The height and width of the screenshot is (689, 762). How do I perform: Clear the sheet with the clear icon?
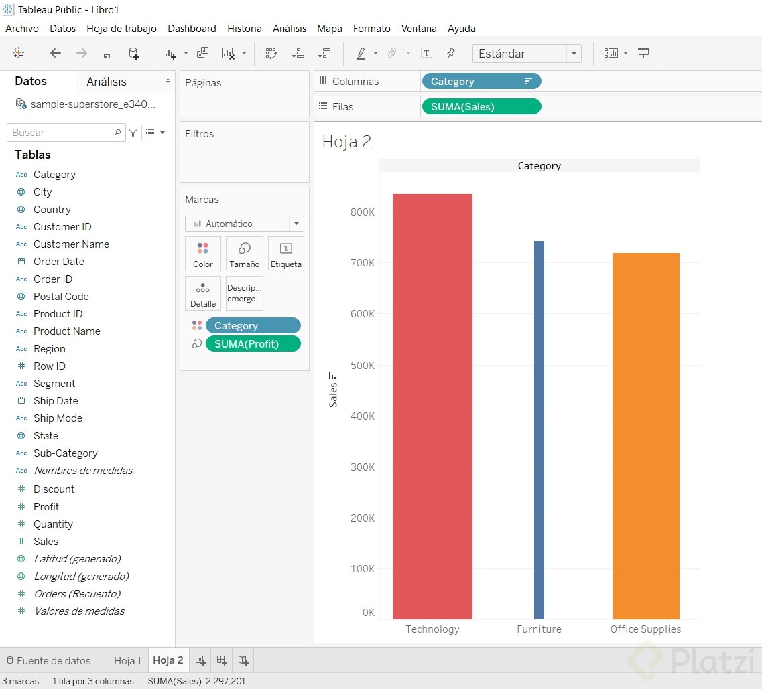pos(227,53)
